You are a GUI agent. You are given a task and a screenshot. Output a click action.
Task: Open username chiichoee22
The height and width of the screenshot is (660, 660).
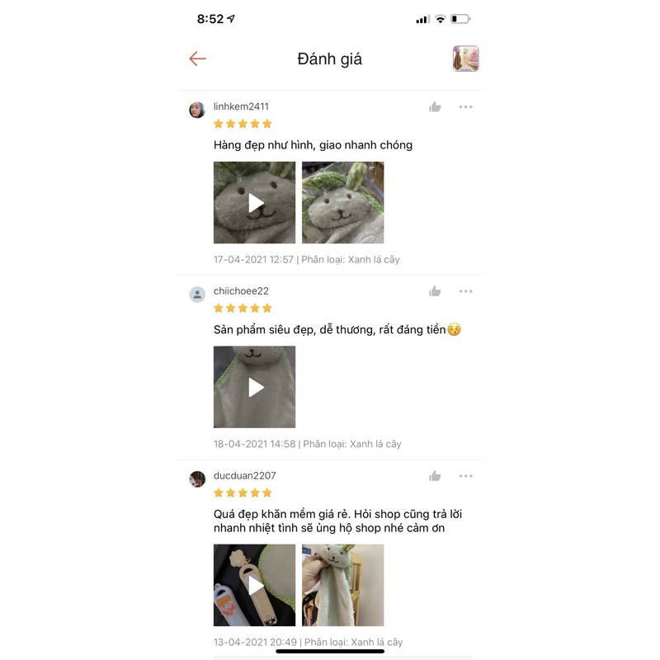[x=241, y=291]
